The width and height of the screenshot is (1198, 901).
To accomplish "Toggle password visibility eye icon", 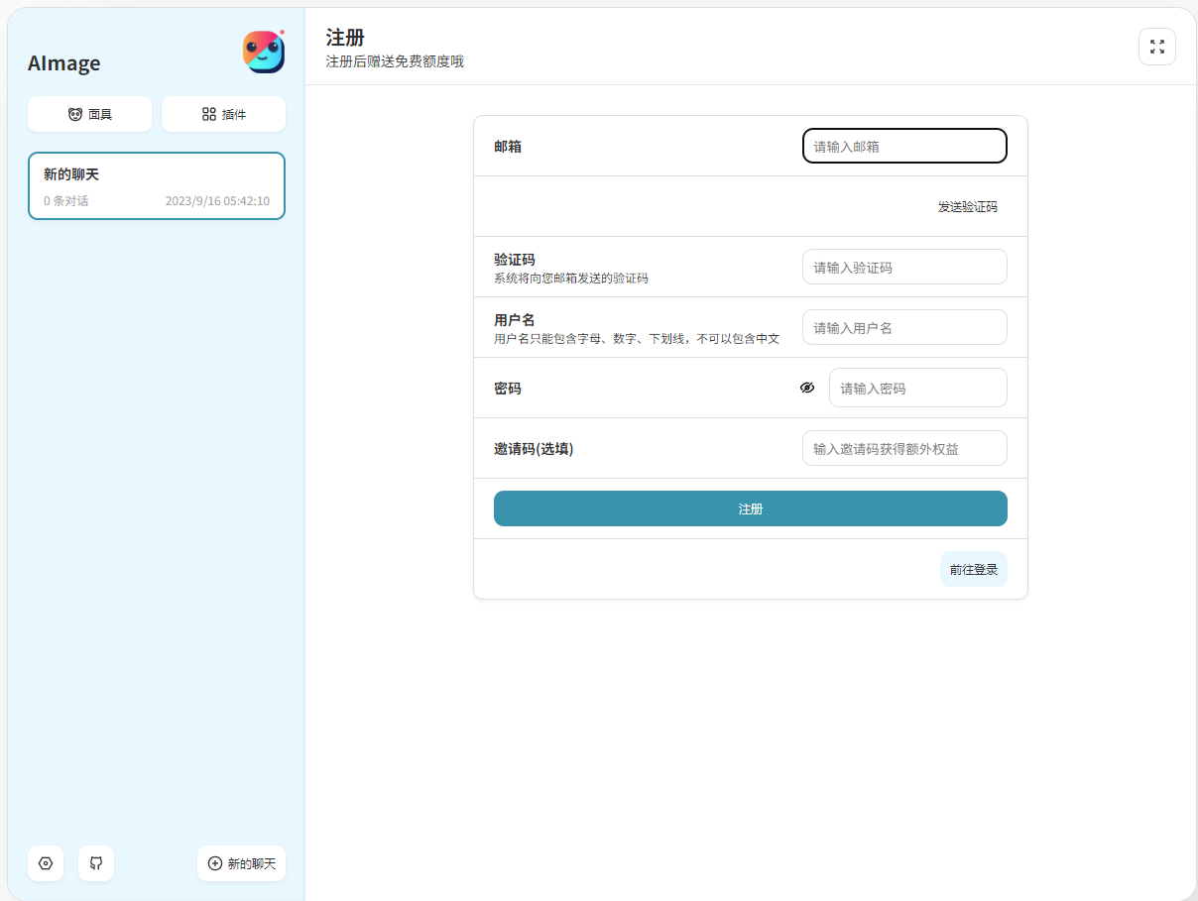I will (x=807, y=388).
